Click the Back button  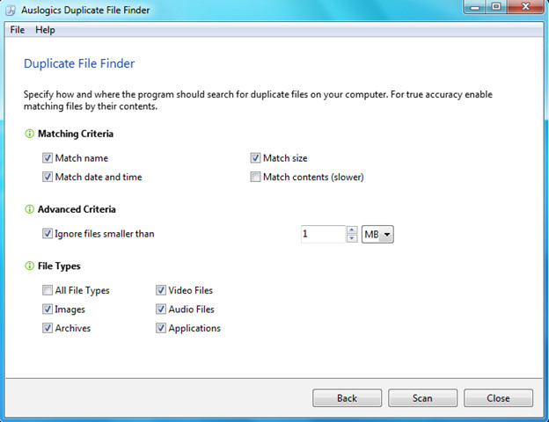click(x=347, y=398)
